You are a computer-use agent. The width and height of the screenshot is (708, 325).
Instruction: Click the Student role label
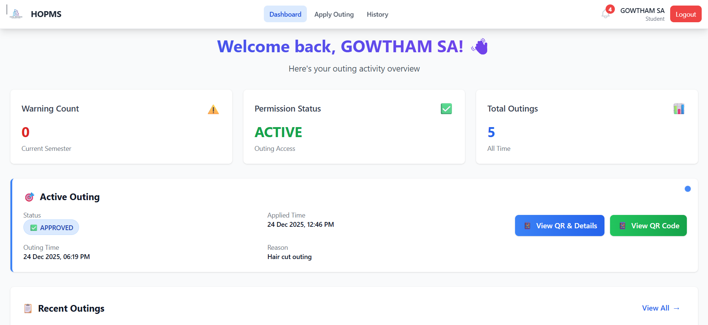point(655,19)
